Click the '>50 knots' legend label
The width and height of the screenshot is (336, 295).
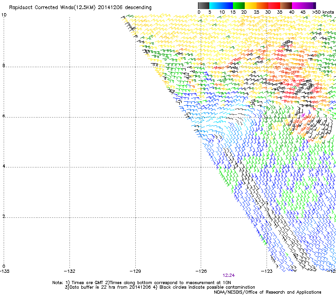[x=323, y=12]
